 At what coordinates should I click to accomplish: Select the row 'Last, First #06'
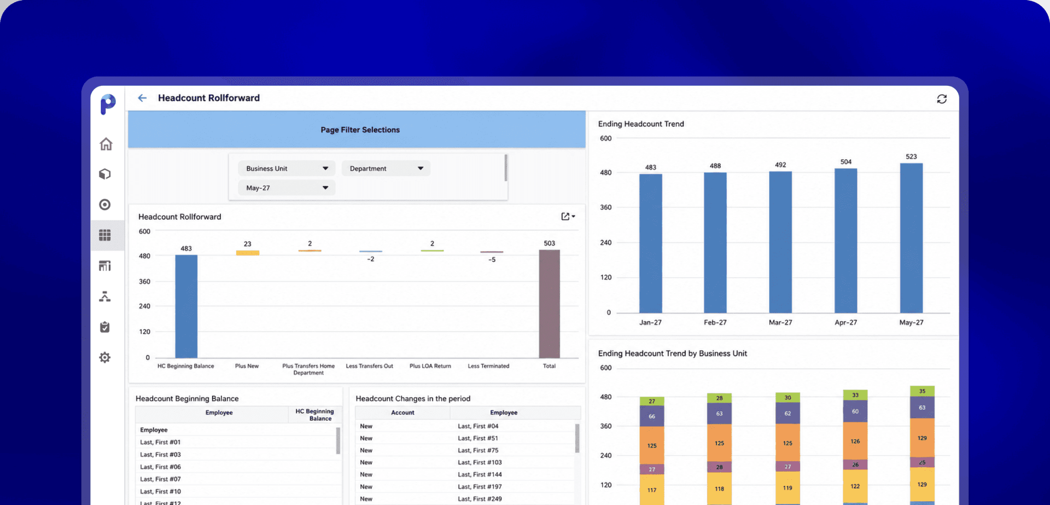tap(236, 467)
